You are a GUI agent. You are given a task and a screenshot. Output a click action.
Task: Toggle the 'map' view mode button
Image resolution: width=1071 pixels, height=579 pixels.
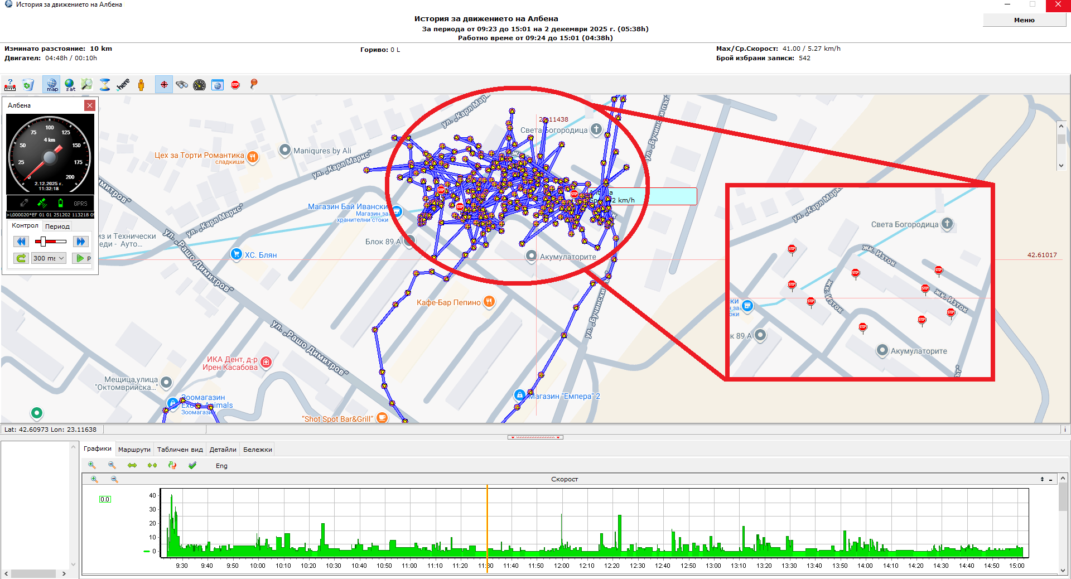point(52,85)
